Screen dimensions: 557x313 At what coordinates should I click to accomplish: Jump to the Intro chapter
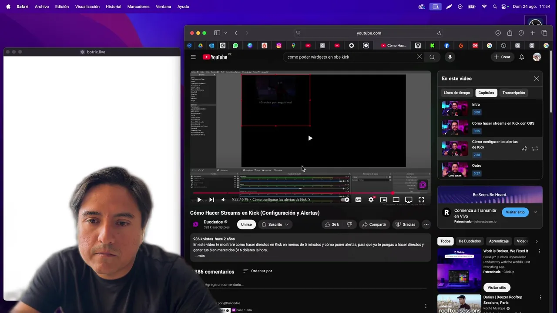490,108
